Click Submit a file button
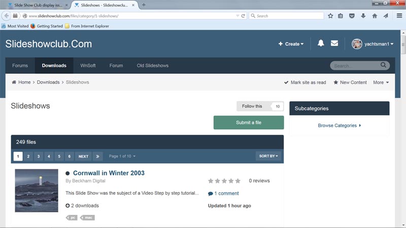Viewport: 406px width, 228px height. pos(249,123)
